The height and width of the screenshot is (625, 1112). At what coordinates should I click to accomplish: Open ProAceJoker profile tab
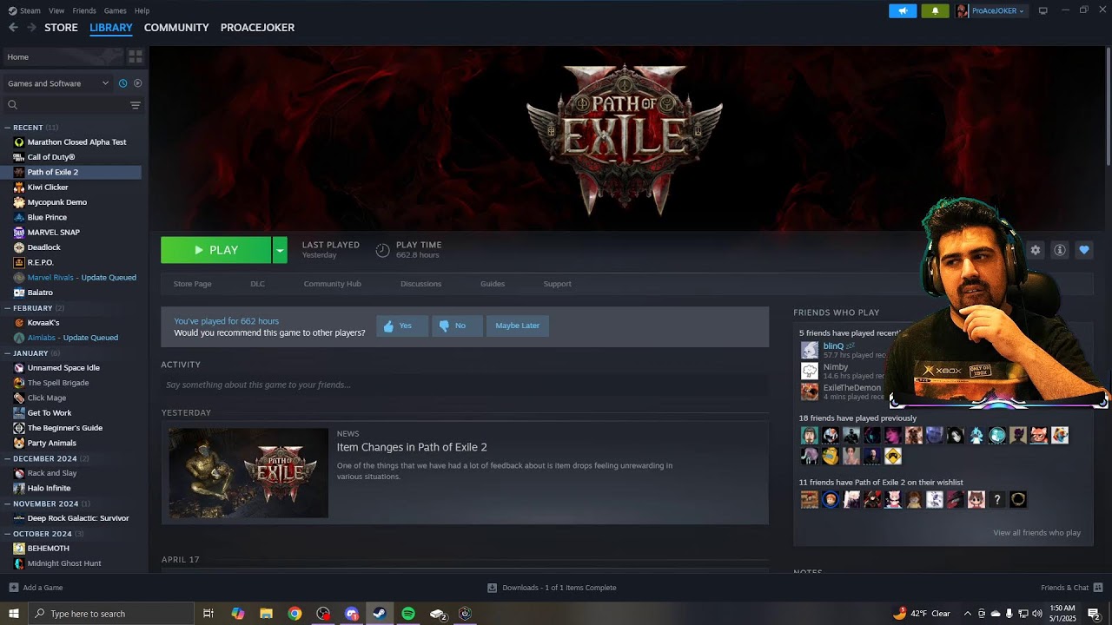[257, 28]
